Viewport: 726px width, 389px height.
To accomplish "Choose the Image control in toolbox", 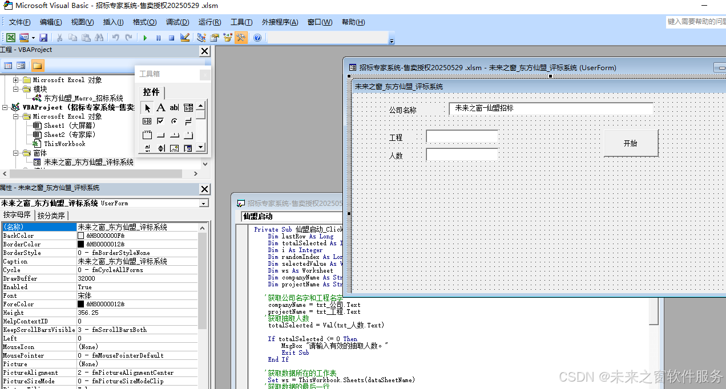I will 174,148.
